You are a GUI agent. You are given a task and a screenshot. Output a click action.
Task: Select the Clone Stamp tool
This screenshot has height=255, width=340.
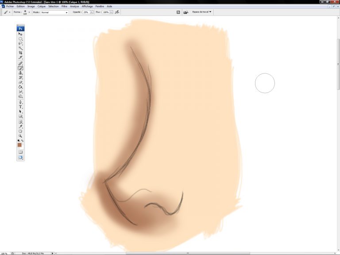(x=20, y=73)
